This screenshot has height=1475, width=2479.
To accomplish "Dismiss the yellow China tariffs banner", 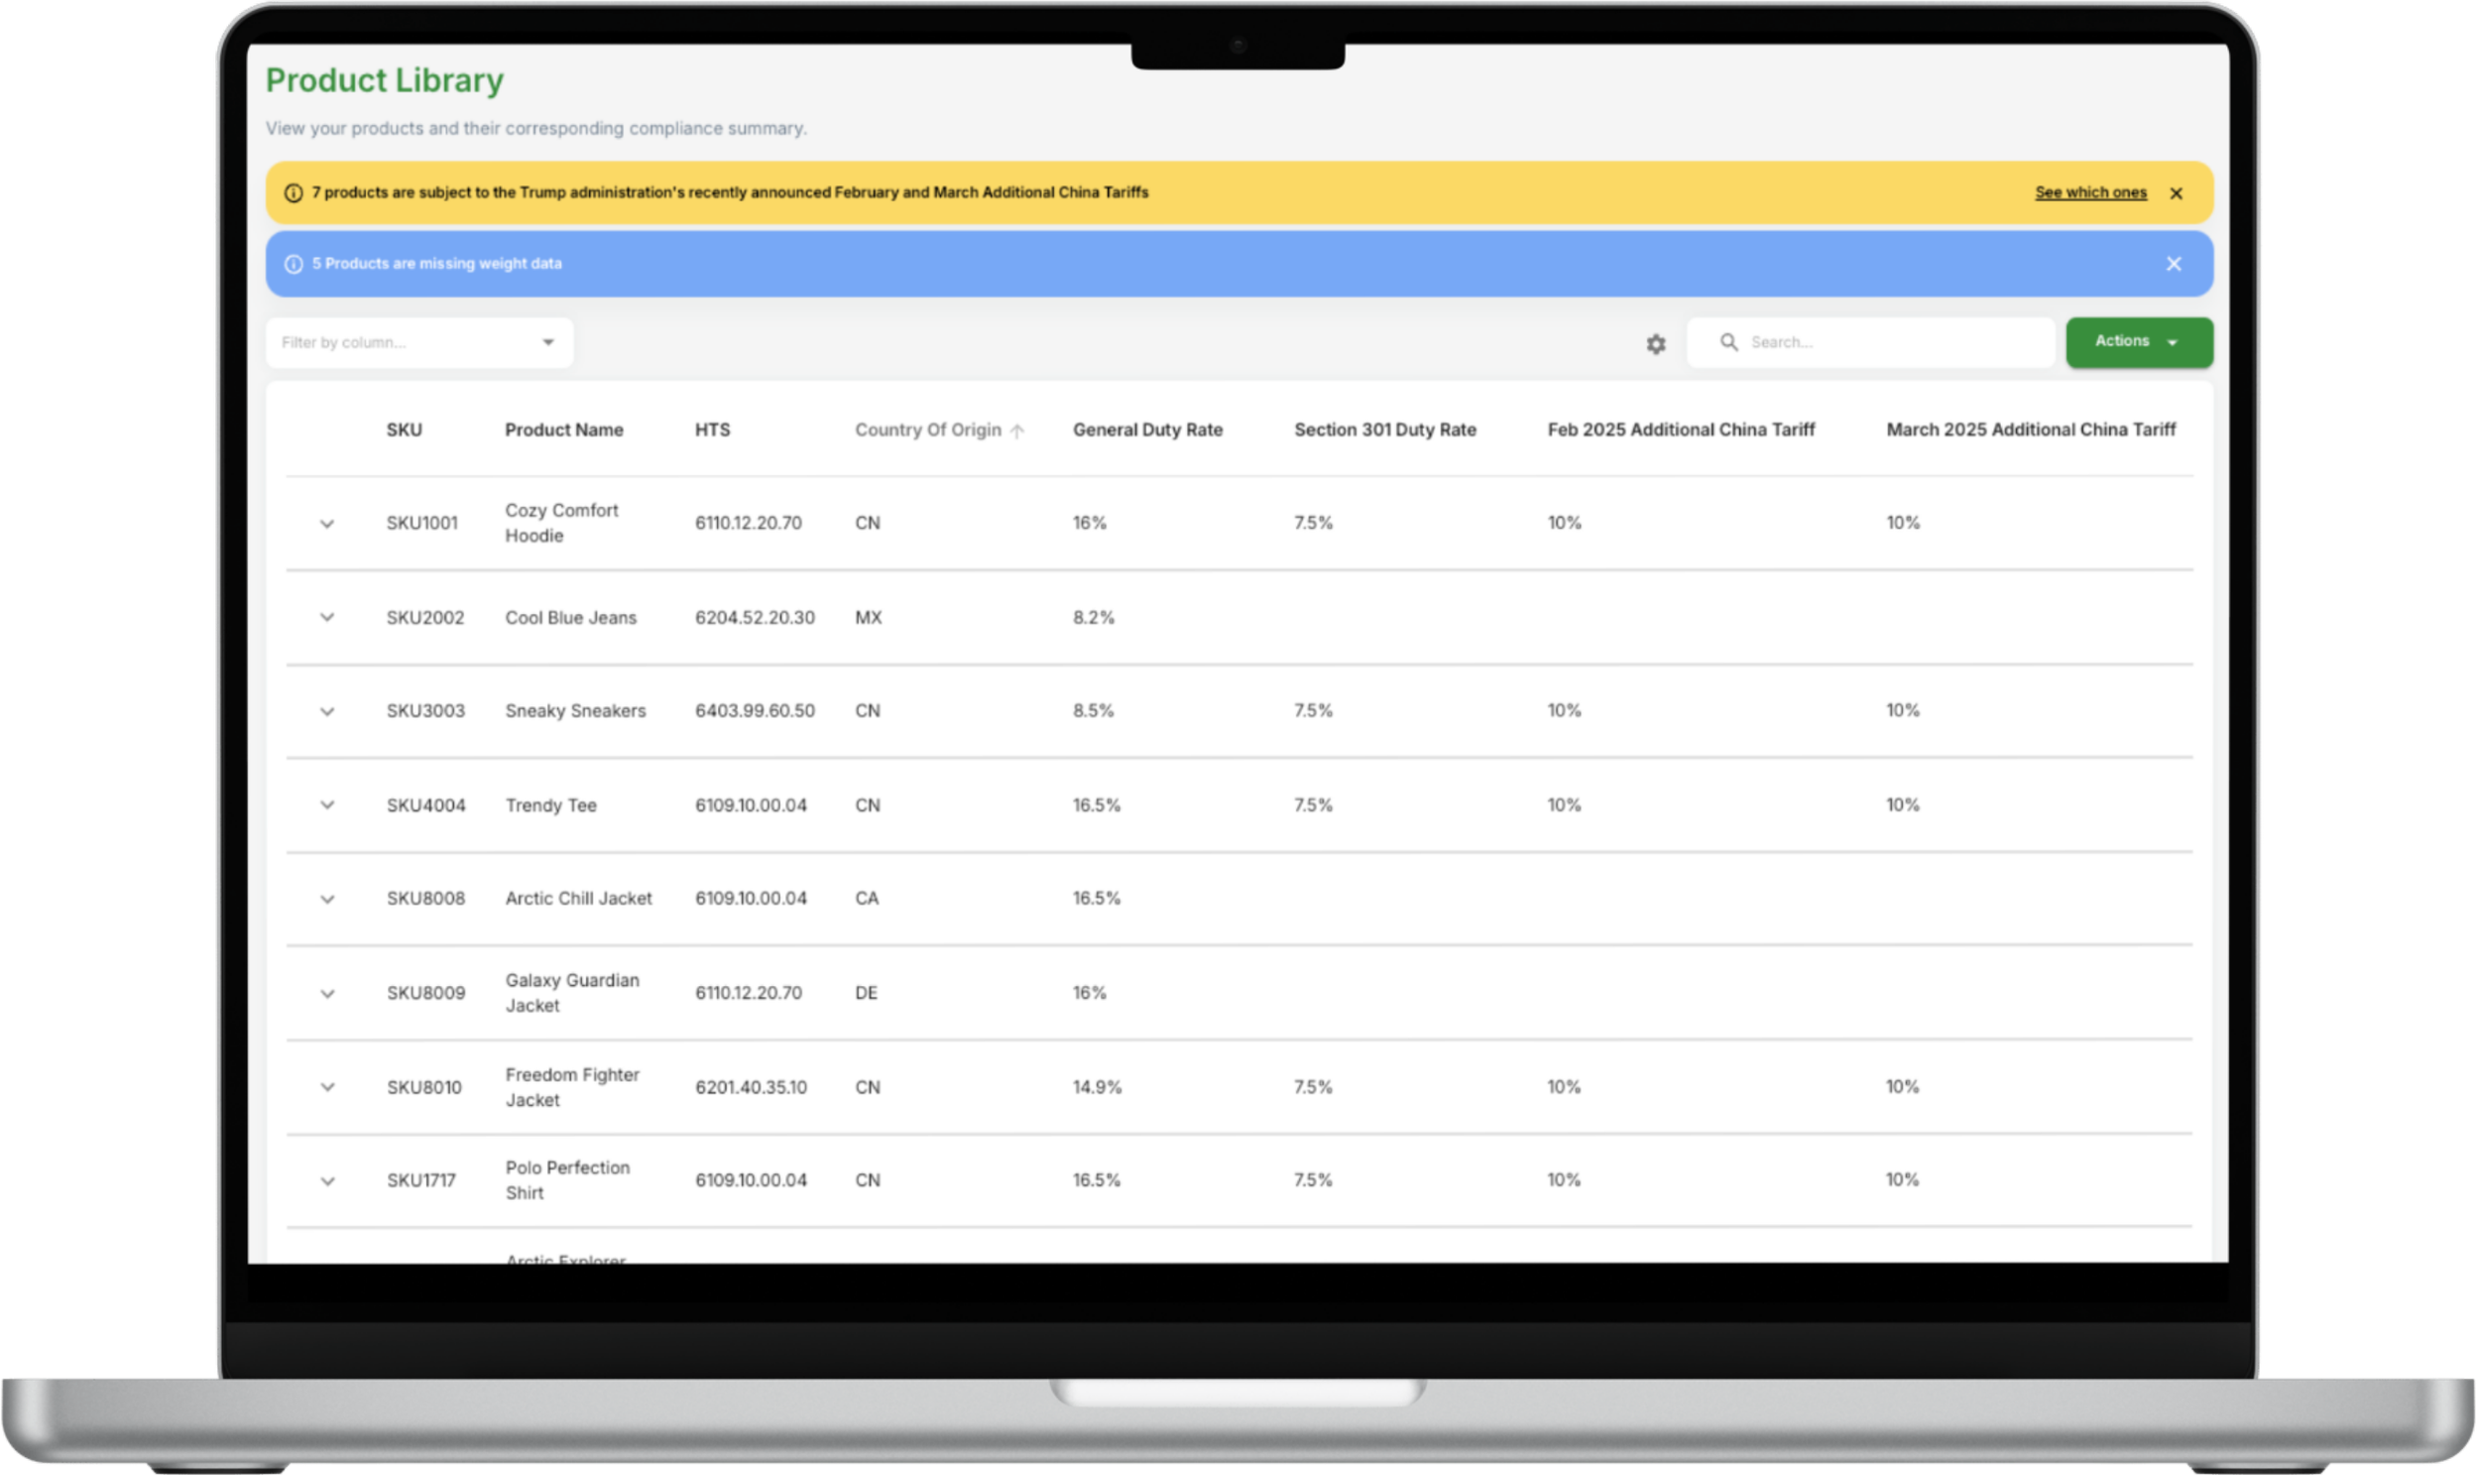I will 2176,192.
